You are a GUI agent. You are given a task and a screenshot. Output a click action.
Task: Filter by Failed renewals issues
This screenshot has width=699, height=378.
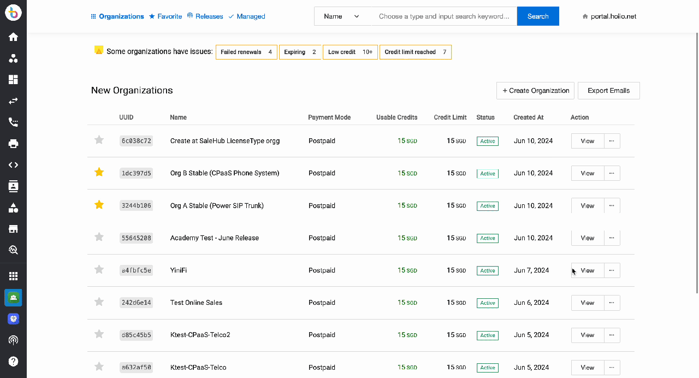click(x=246, y=52)
